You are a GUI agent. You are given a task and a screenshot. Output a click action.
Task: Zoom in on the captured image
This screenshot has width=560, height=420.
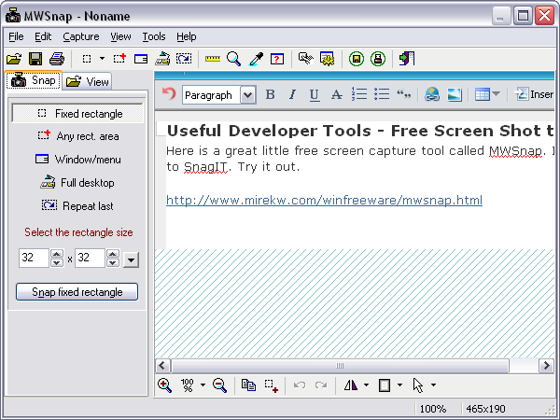[164, 385]
